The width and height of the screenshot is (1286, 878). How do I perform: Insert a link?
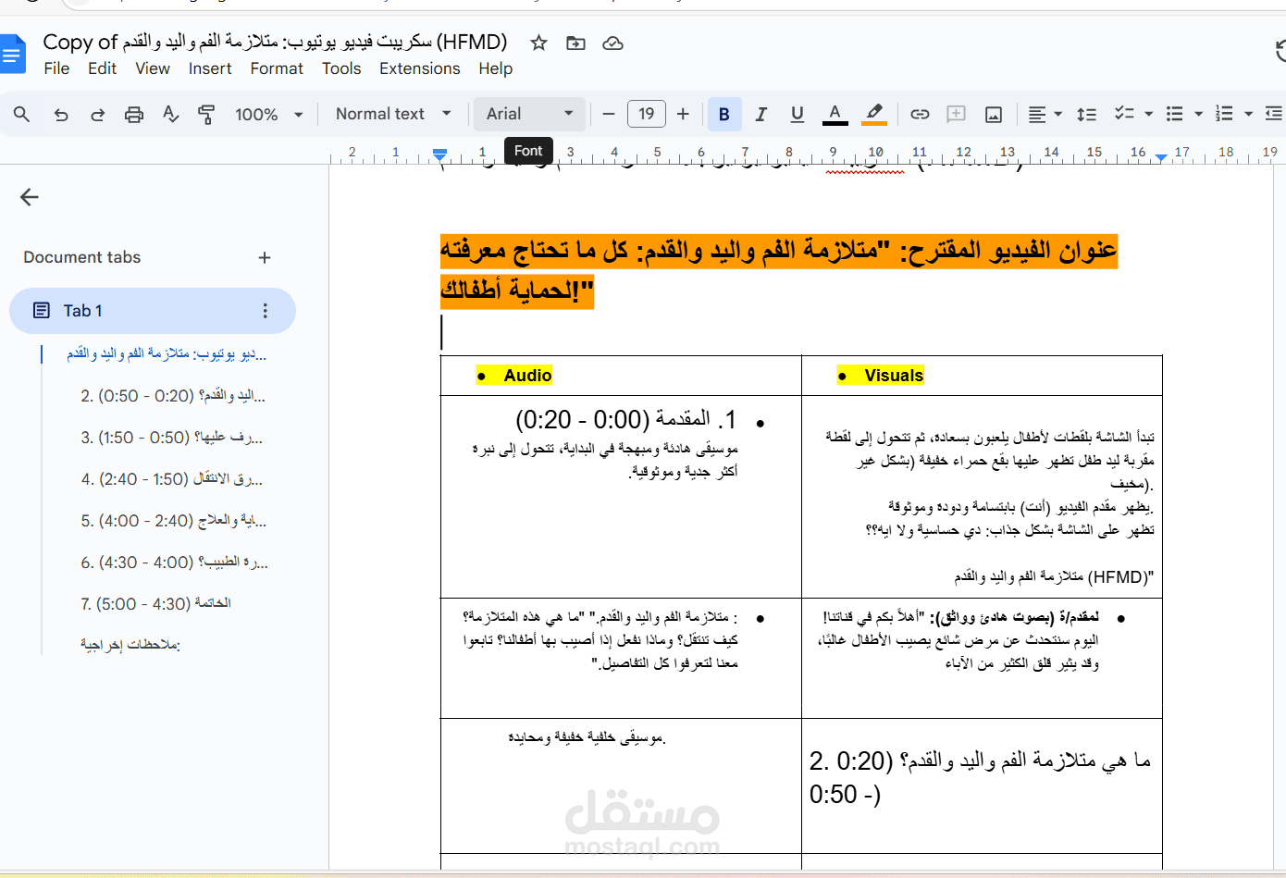click(x=920, y=114)
